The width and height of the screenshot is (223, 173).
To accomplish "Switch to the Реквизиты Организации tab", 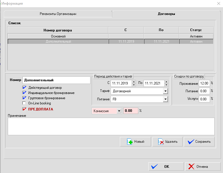I will pyautogui.click(x=58, y=14).
